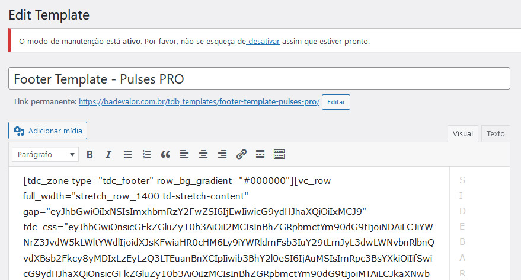Click the maintenance mode notice text

(x=194, y=42)
